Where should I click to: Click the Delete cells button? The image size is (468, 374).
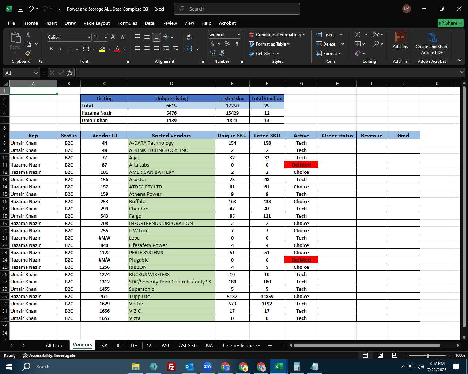[x=326, y=44]
